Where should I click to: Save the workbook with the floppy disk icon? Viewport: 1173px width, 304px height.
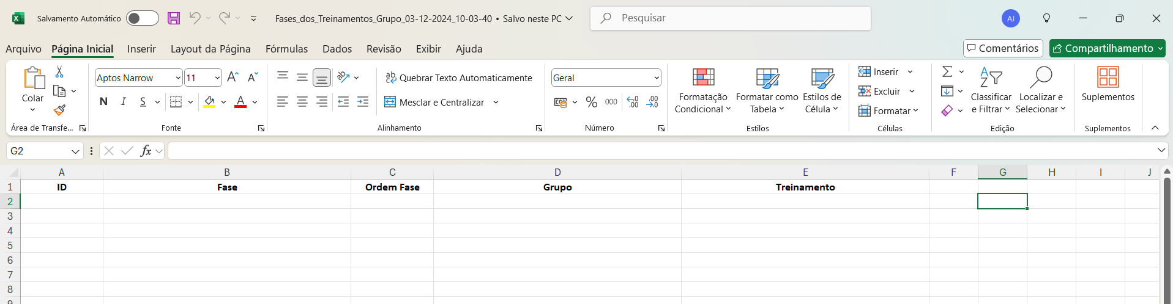[174, 18]
